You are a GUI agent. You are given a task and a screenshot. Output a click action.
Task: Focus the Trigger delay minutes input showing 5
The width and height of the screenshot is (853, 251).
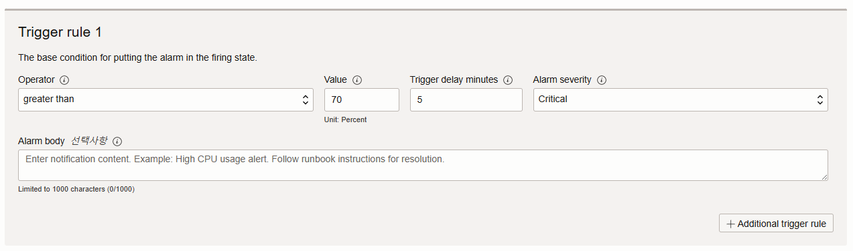pos(466,99)
